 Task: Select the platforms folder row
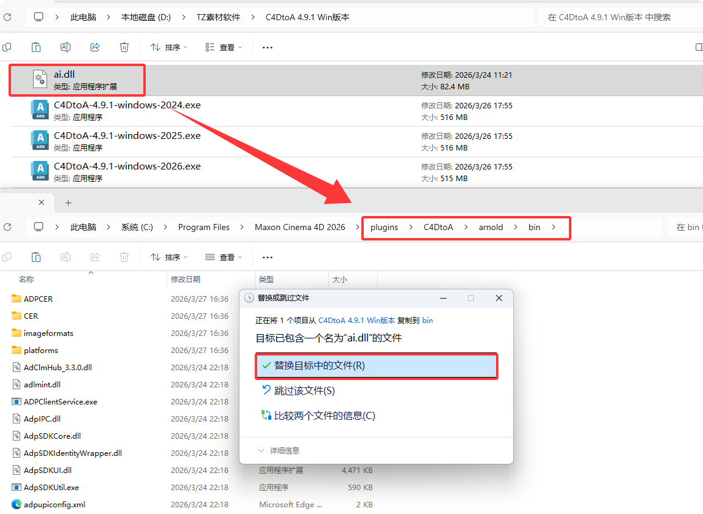[x=41, y=351]
